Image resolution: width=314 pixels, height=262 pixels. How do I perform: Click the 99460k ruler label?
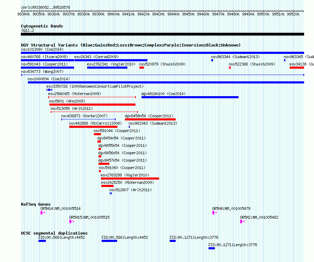pos(203,14)
